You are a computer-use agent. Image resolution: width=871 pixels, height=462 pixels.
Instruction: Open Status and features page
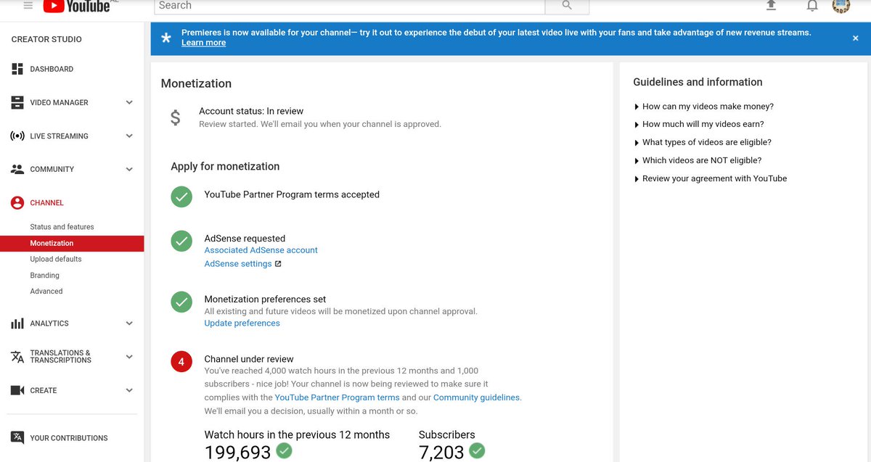coord(62,227)
